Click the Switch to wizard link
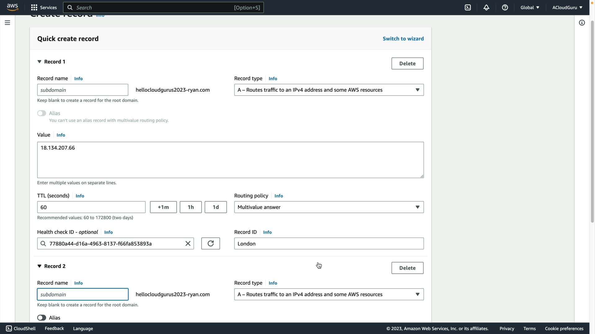 [403, 39]
